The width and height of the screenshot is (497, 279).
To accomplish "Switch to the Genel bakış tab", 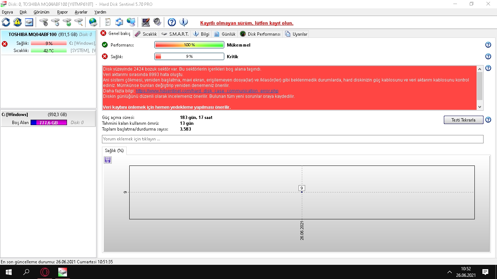I will [x=116, y=33].
